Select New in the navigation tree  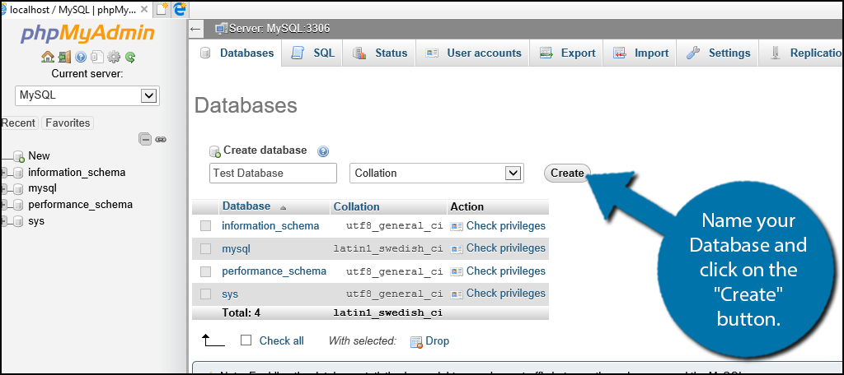point(39,156)
